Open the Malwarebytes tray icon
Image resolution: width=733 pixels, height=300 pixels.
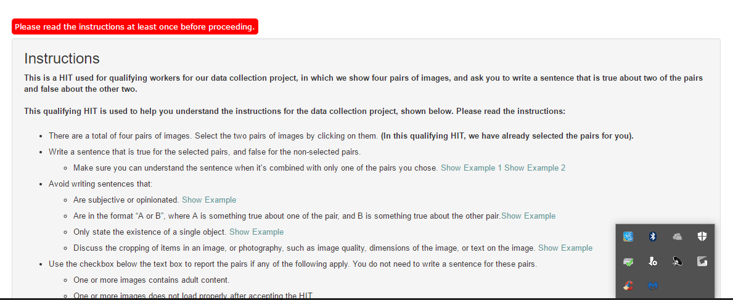[x=653, y=285]
